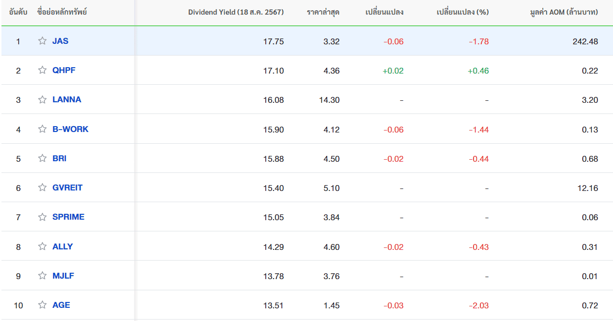Screen dimensions: 613x321
Task: Click the เปลี่ยนแปลง (%) column header
Action: [x=463, y=12]
